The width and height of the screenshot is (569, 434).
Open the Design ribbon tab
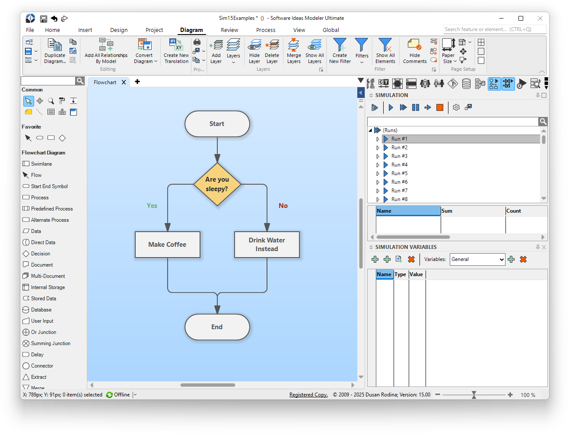119,30
